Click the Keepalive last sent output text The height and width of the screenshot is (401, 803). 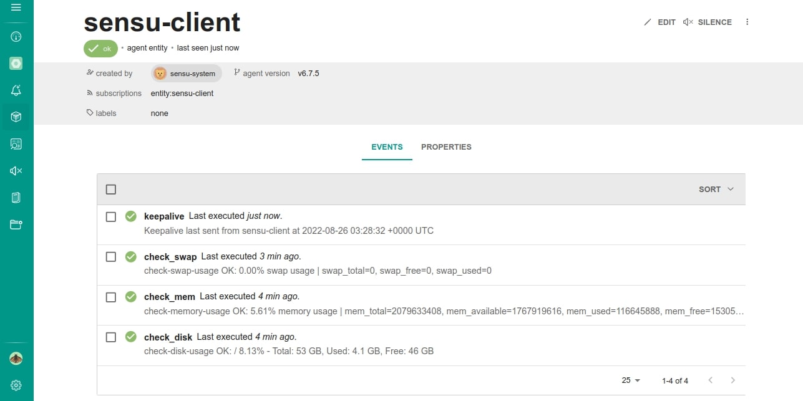pyautogui.click(x=289, y=231)
